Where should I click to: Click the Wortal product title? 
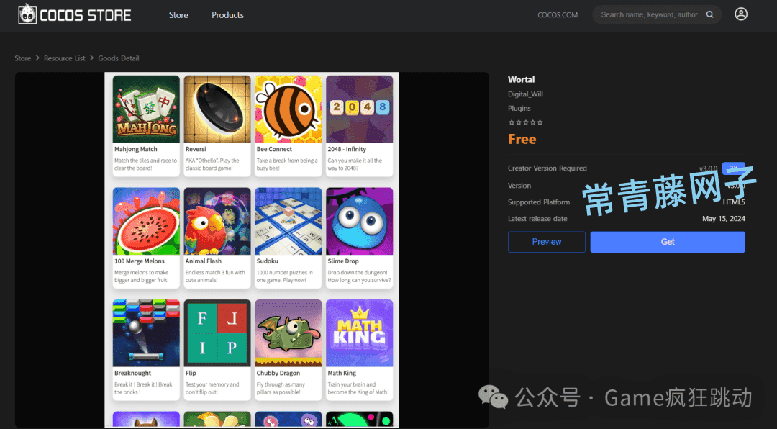pos(522,79)
